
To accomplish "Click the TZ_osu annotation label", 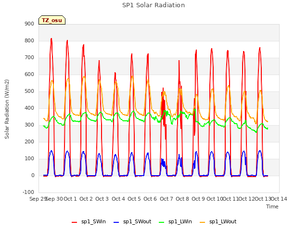I will (x=52, y=20).
